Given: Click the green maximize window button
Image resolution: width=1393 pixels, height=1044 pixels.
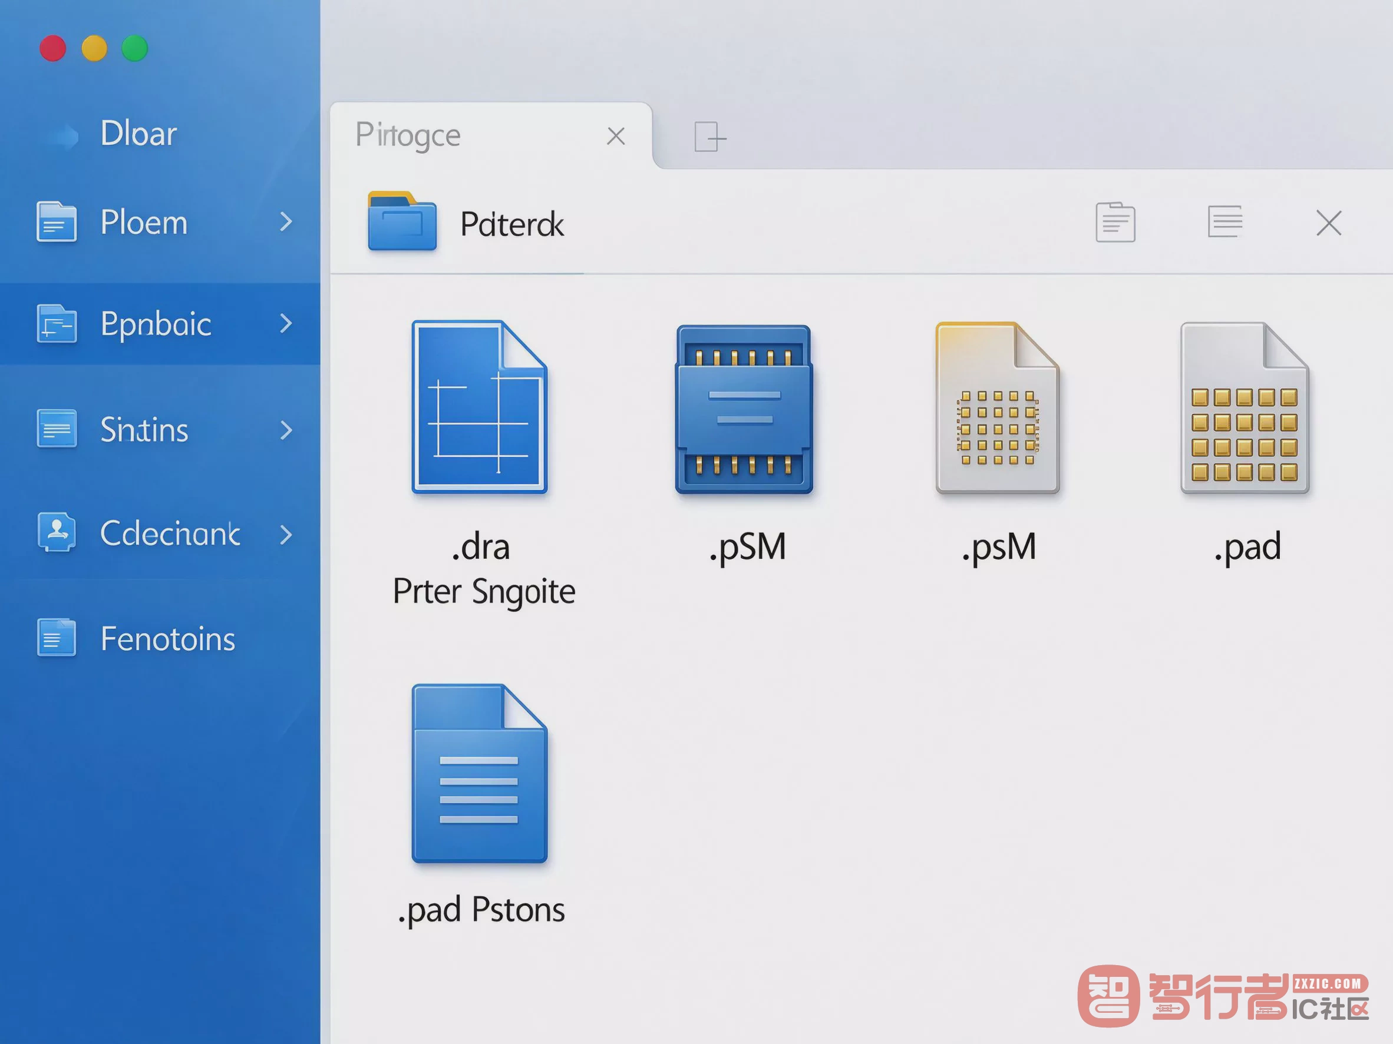Looking at the screenshot, I should coord(135,48).
